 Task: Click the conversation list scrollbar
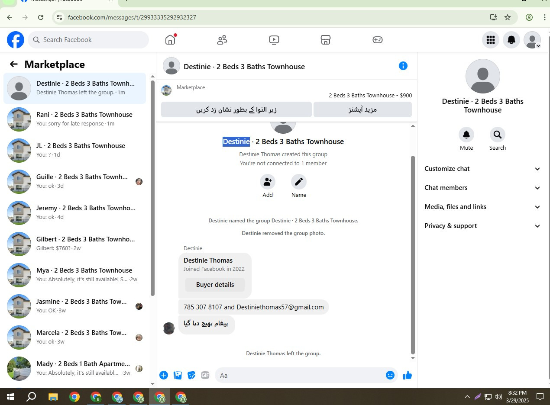tap(152, 188)
